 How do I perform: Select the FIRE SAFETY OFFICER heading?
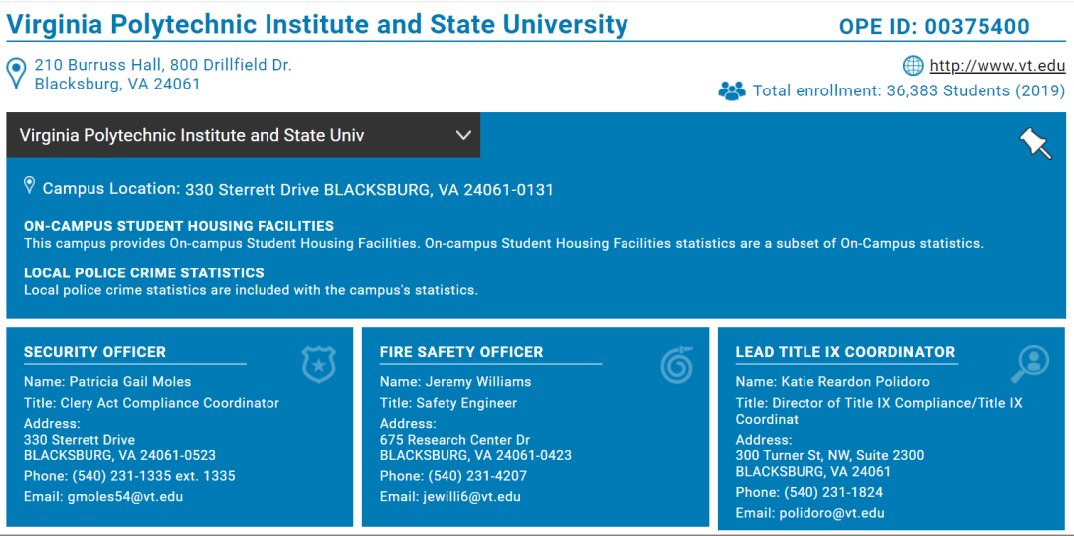[x=461, y=352]
